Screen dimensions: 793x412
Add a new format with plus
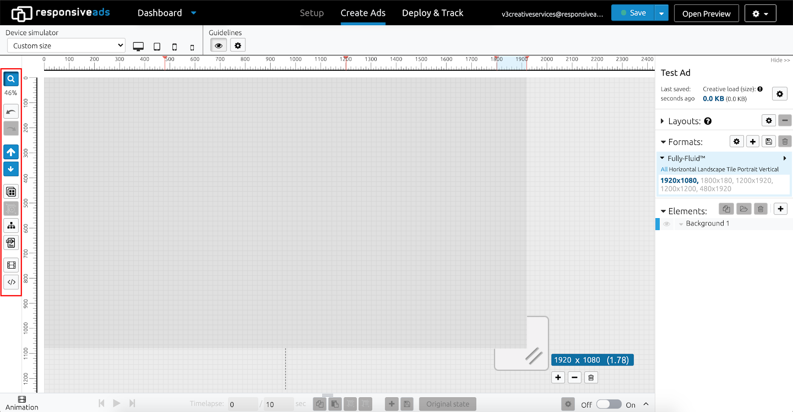[x=752, y=141]
